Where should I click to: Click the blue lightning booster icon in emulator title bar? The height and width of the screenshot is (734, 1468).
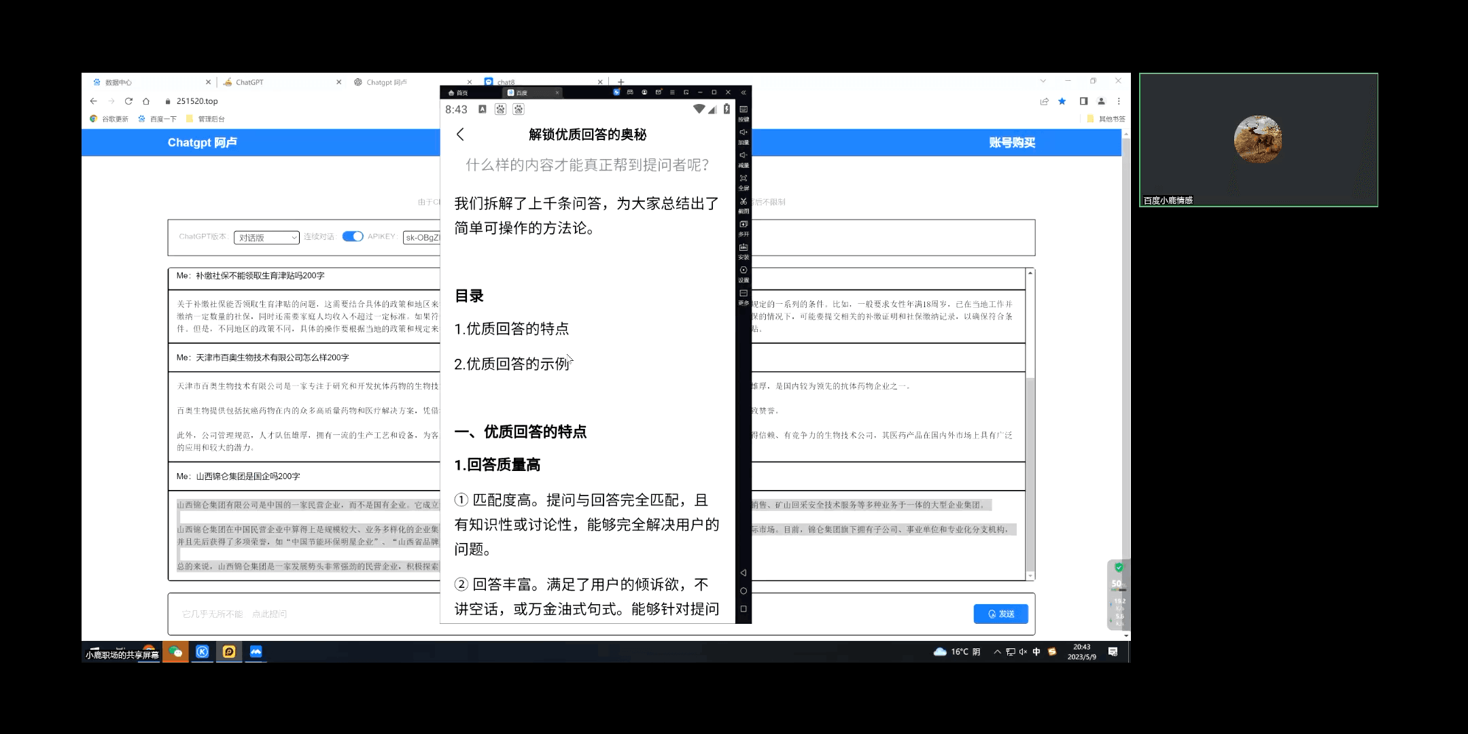[616, 92]
